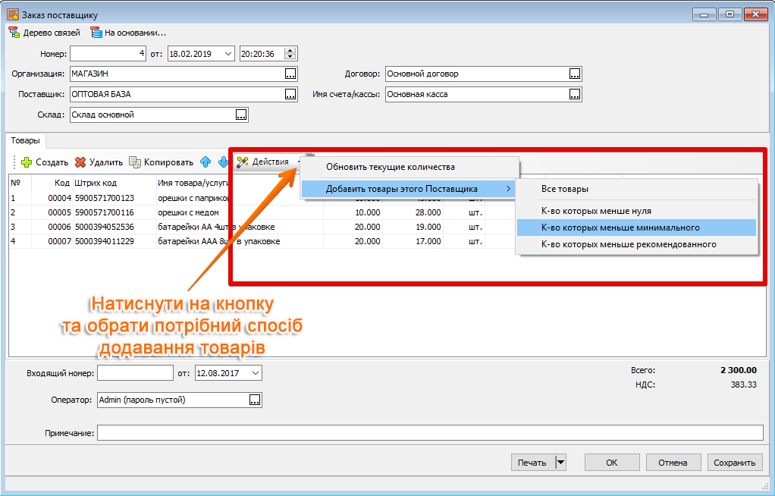
Task: Click the Входящий номер input field
Action: coord(136,373)
